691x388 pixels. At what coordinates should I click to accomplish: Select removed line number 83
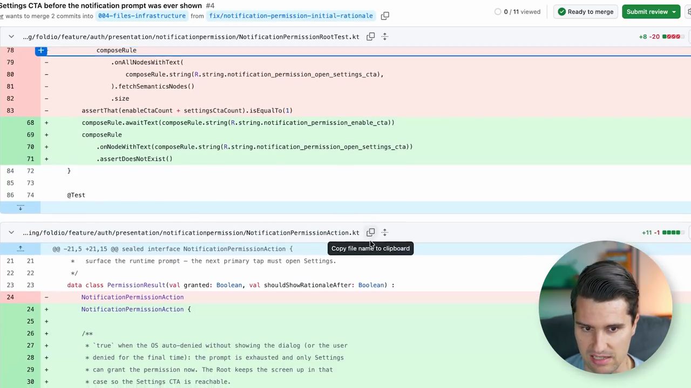click(10, 110)
